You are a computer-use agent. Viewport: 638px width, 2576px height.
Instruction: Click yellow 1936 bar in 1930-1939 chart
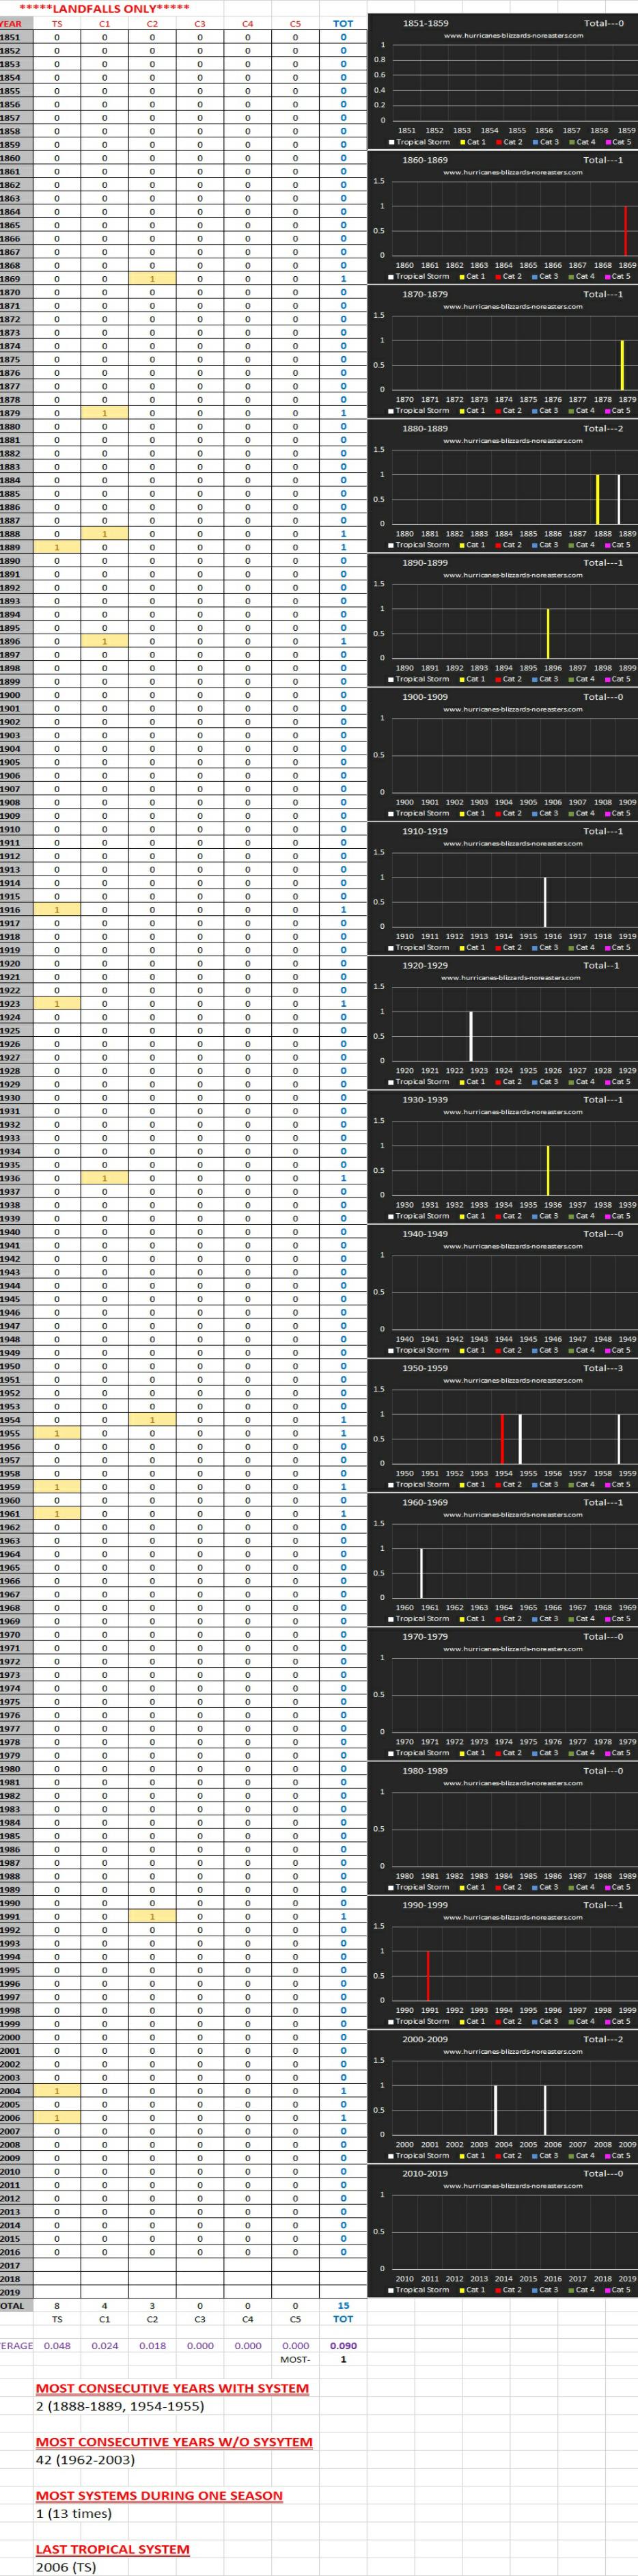point(548,1170)
